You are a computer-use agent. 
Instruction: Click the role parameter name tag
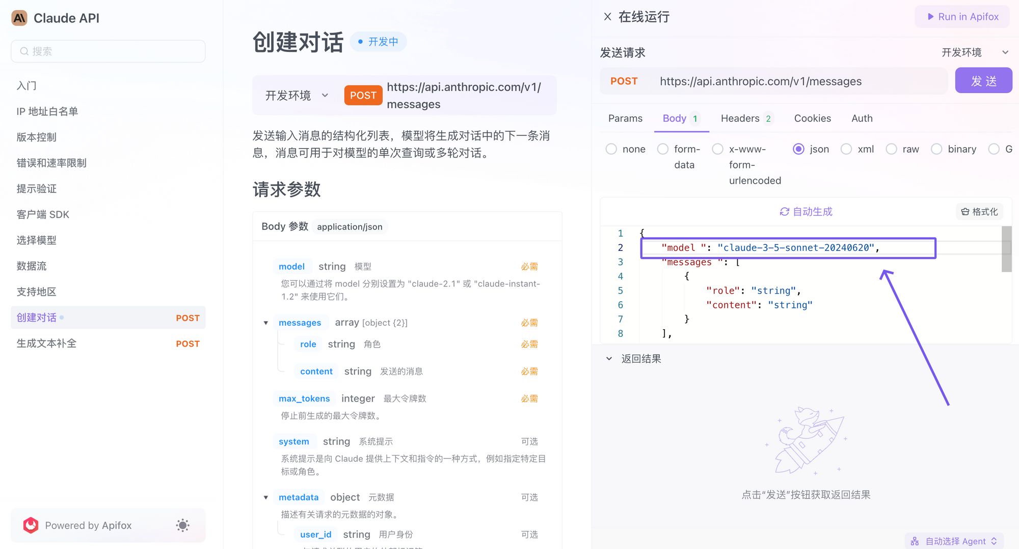point(308,344)
